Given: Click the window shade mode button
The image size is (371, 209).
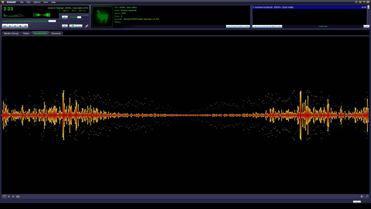Looking at the screenshot, I should (364, 2).
